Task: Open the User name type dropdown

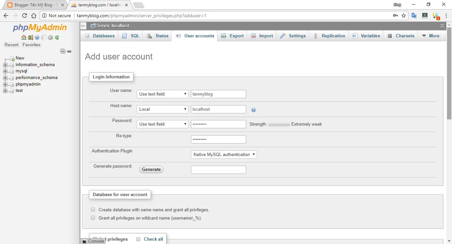Action: coord(162,94)
